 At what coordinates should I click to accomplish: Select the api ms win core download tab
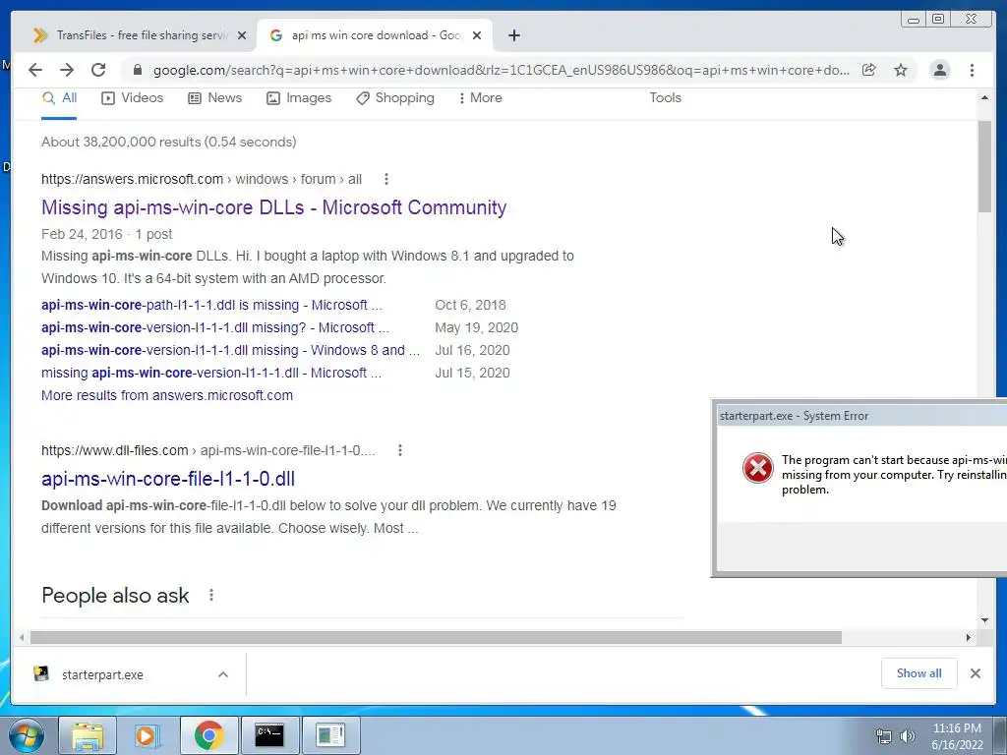point(375,35)
